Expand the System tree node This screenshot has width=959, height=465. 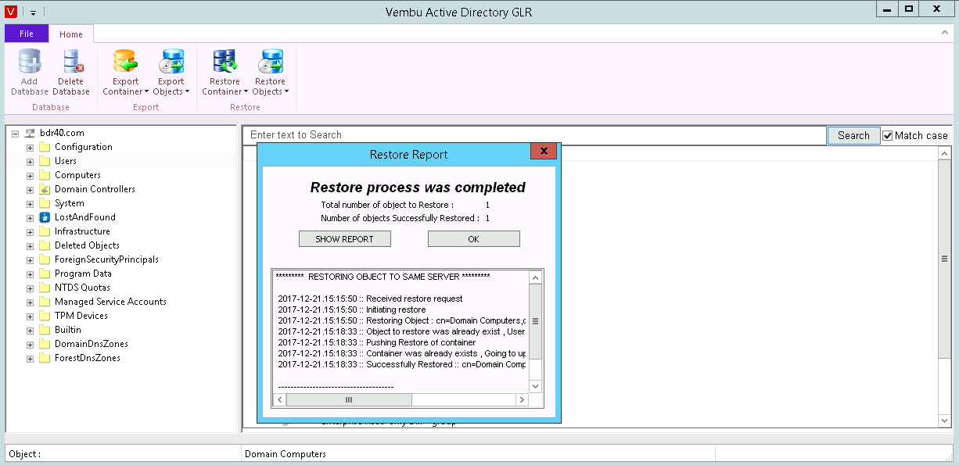point(31,203)
